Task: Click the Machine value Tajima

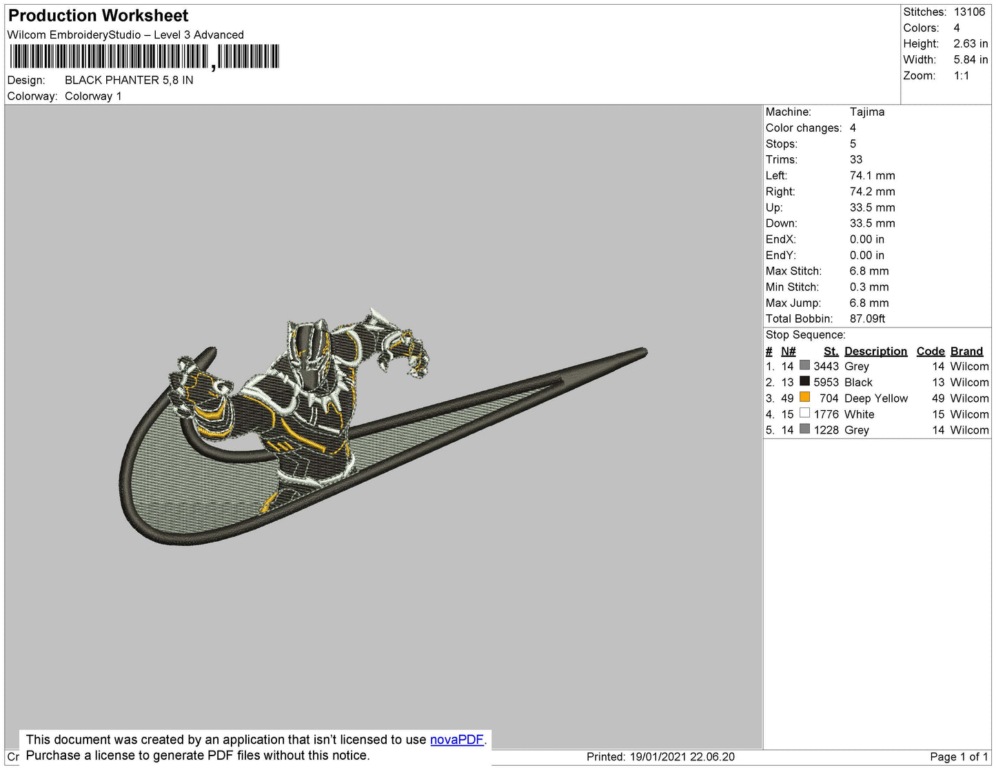Action: point(866,112)
